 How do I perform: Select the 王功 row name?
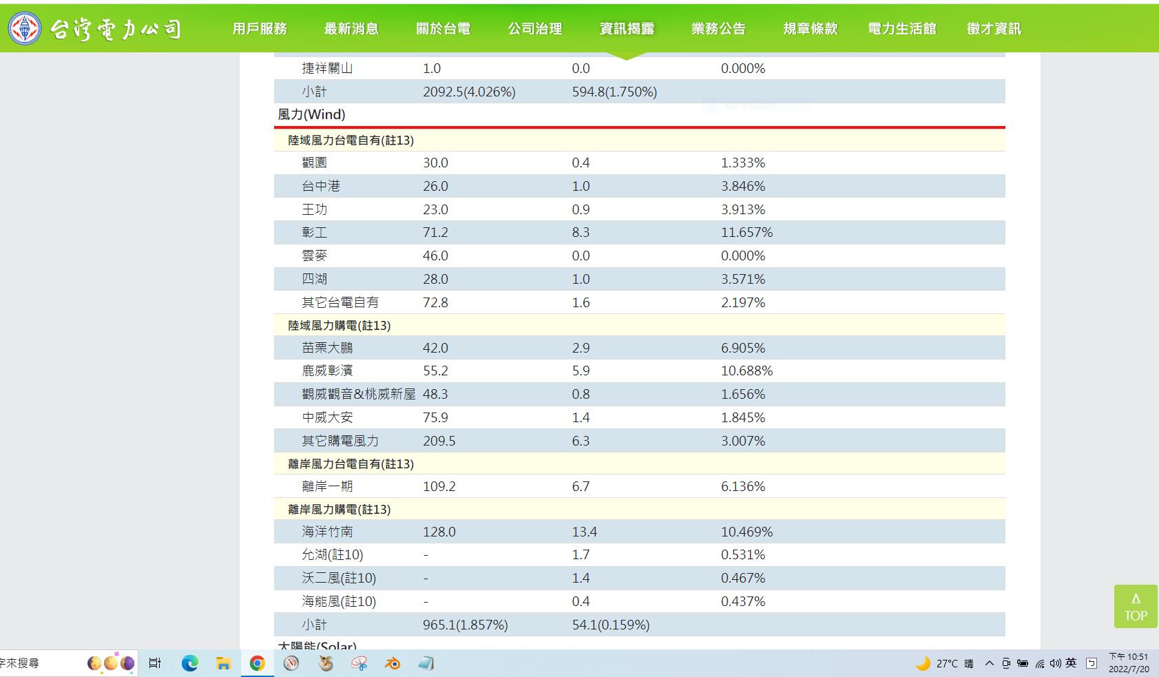pos(314,209)
